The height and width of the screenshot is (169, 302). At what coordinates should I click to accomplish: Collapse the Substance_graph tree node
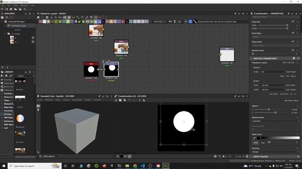point(5,25)
